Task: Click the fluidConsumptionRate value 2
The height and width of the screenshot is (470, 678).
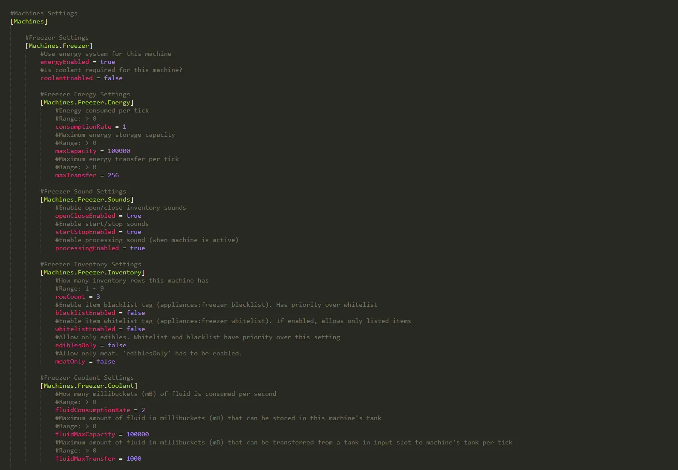Action: (143, 410)
